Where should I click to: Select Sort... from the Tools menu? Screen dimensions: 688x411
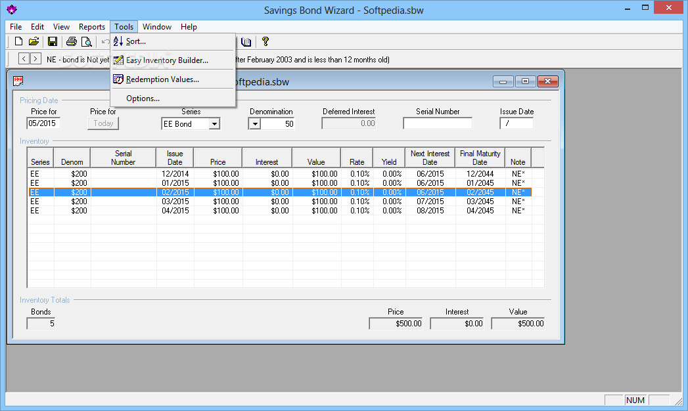coord(173,41)
